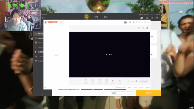Click the second layout icon above the preview
The width and height of the screenshot is (194, 109).
pyautogui.click(x=143, y=28)
